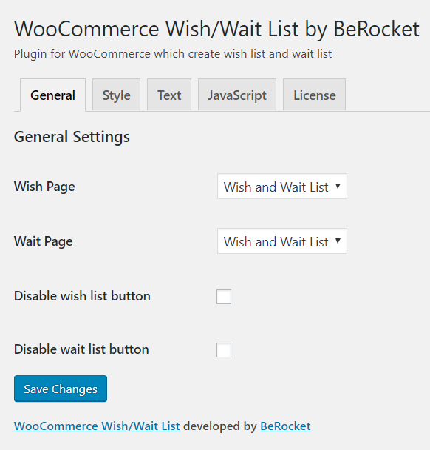
Task: Switch to the General tab
Action: coord(52,95)
